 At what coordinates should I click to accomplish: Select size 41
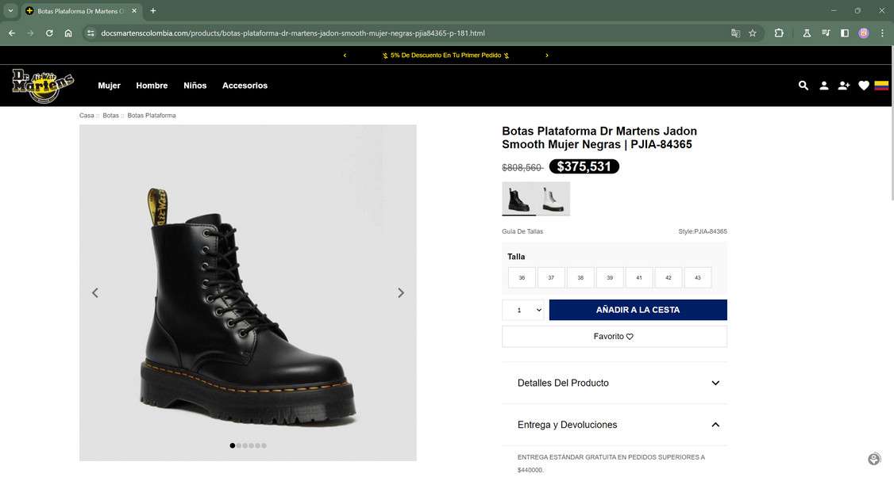[639, 278]
